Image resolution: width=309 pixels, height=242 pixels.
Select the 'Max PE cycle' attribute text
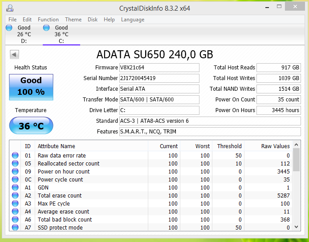pos(53,204)
